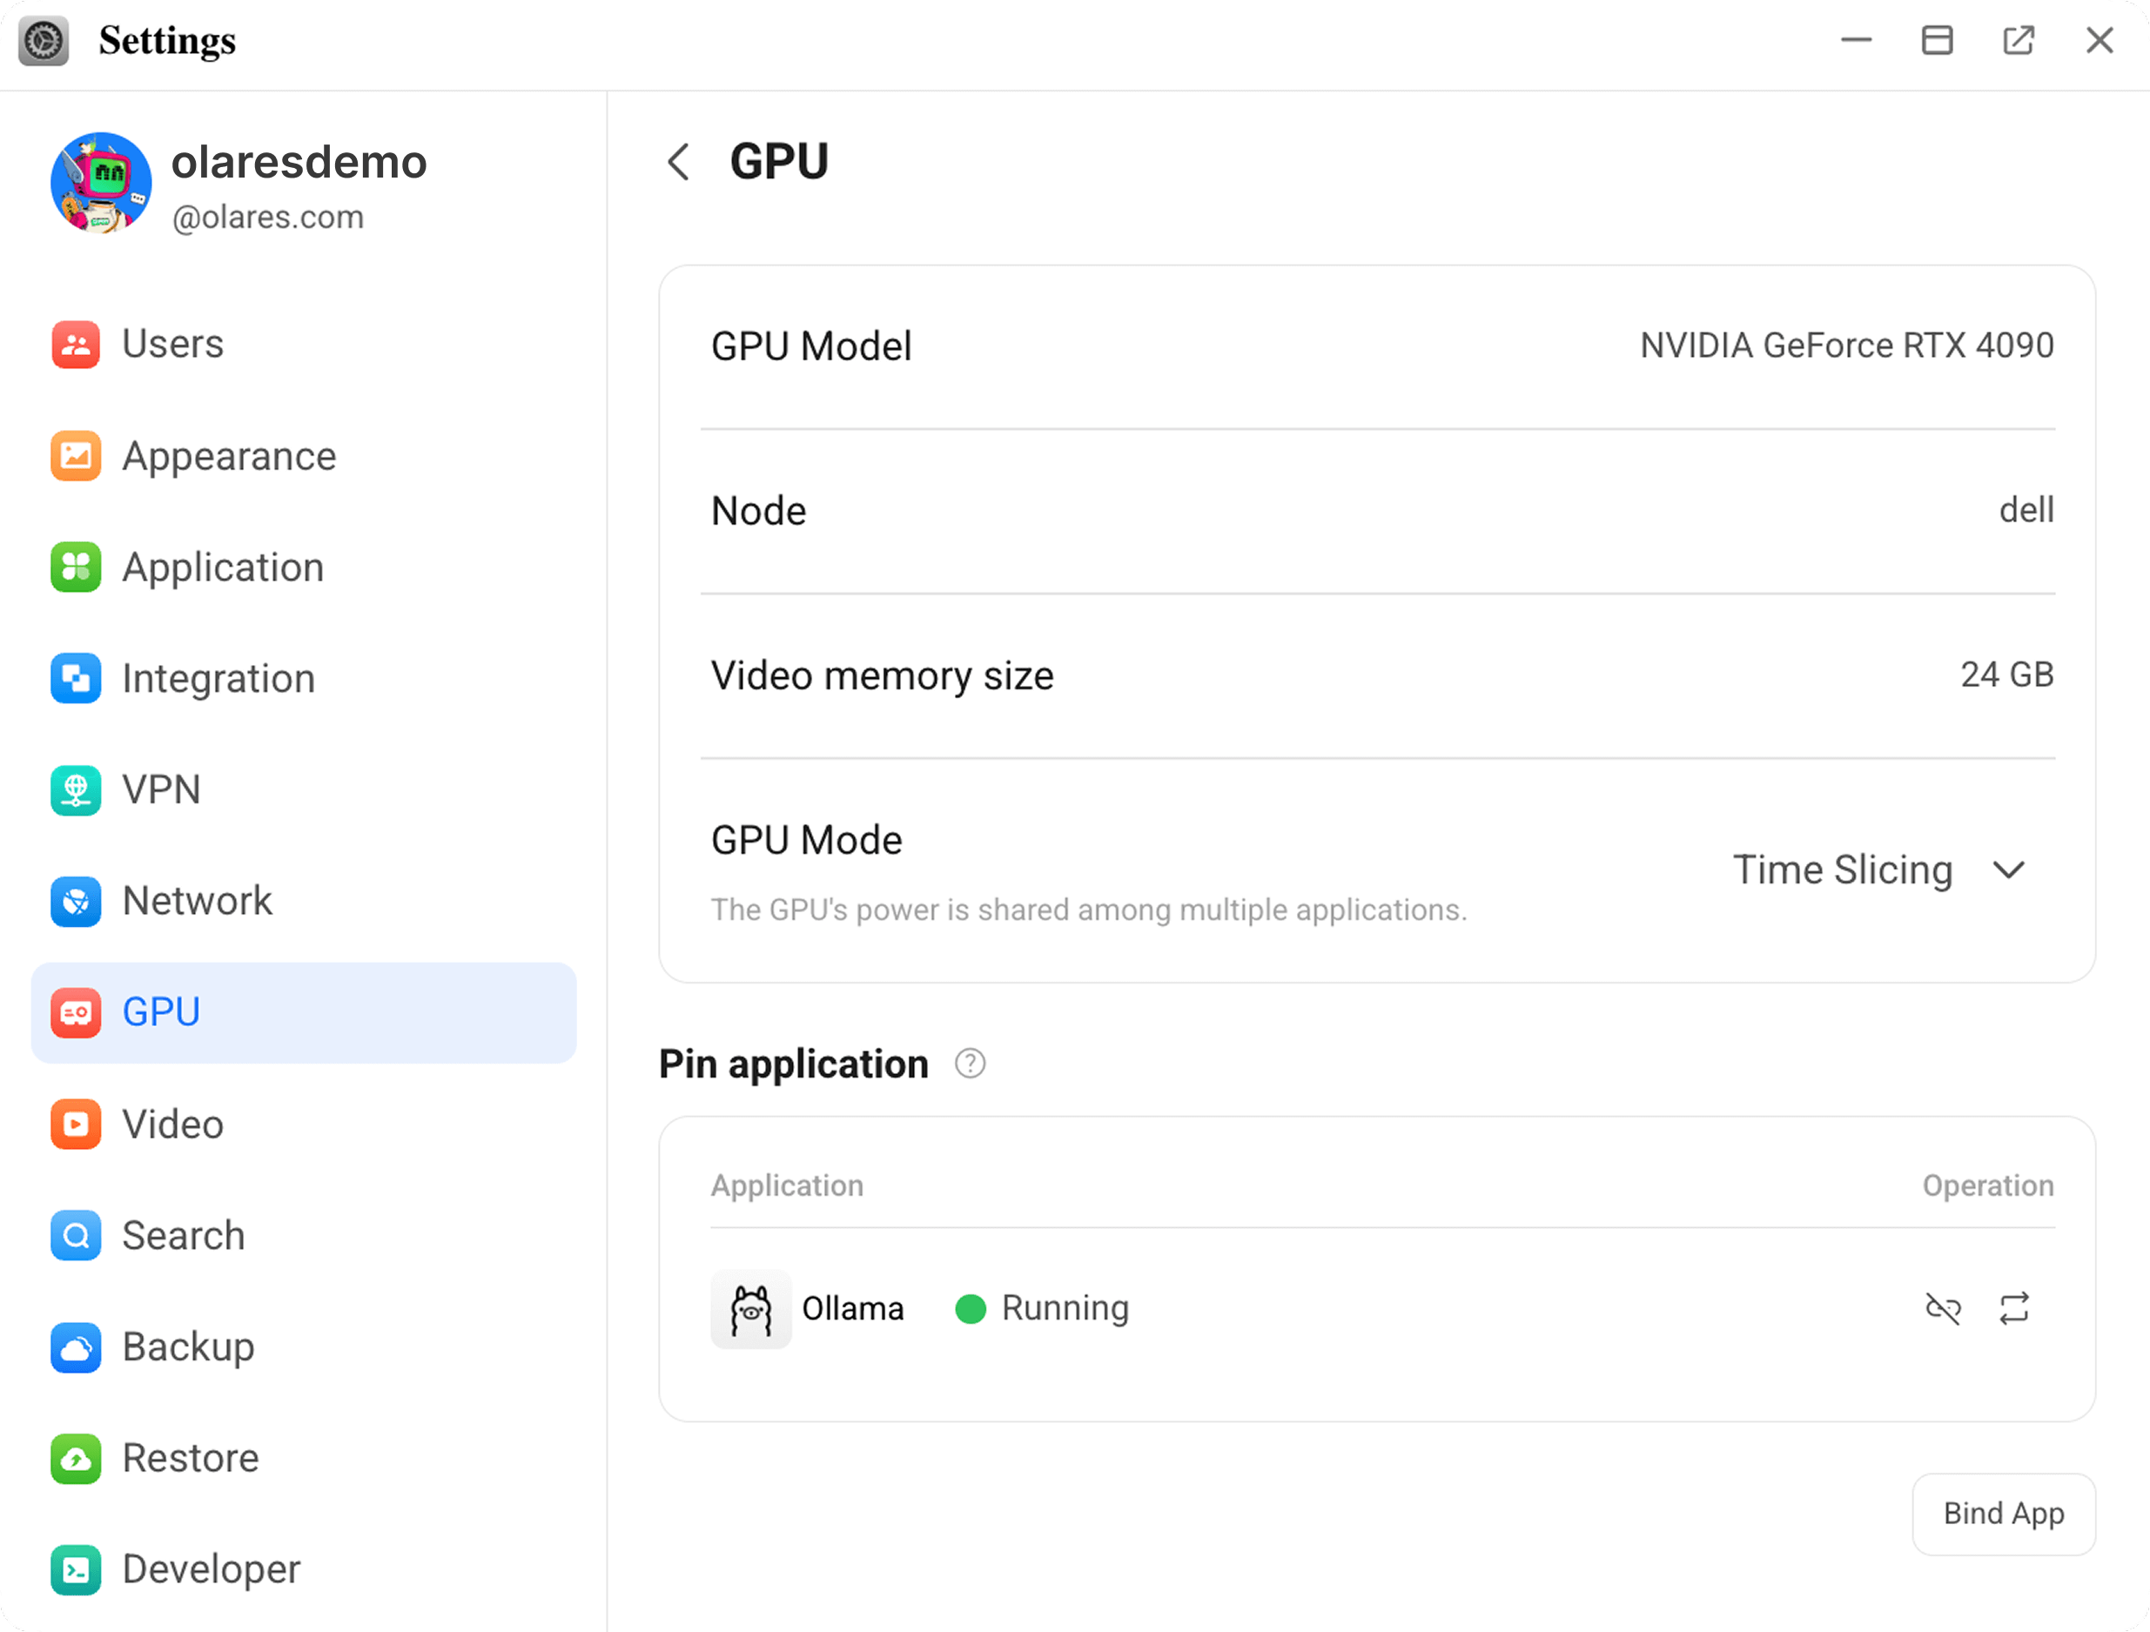
Task: Switch to the Network settings section
Action: 198,901
